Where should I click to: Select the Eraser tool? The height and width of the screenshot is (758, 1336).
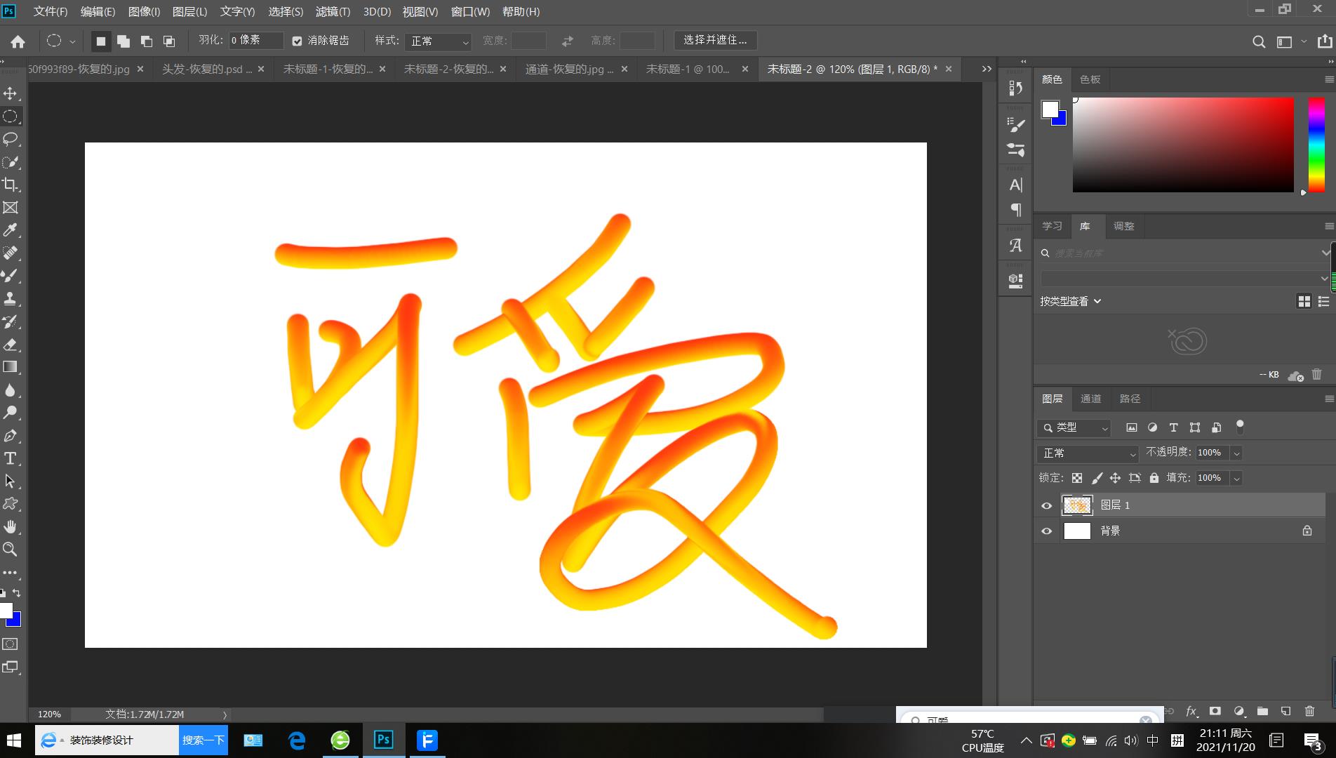coord(11,344)
